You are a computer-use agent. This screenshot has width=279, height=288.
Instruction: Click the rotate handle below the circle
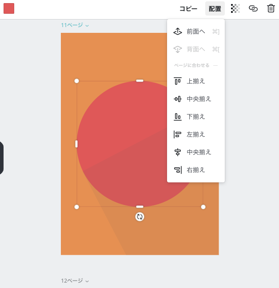coord(139,217)
